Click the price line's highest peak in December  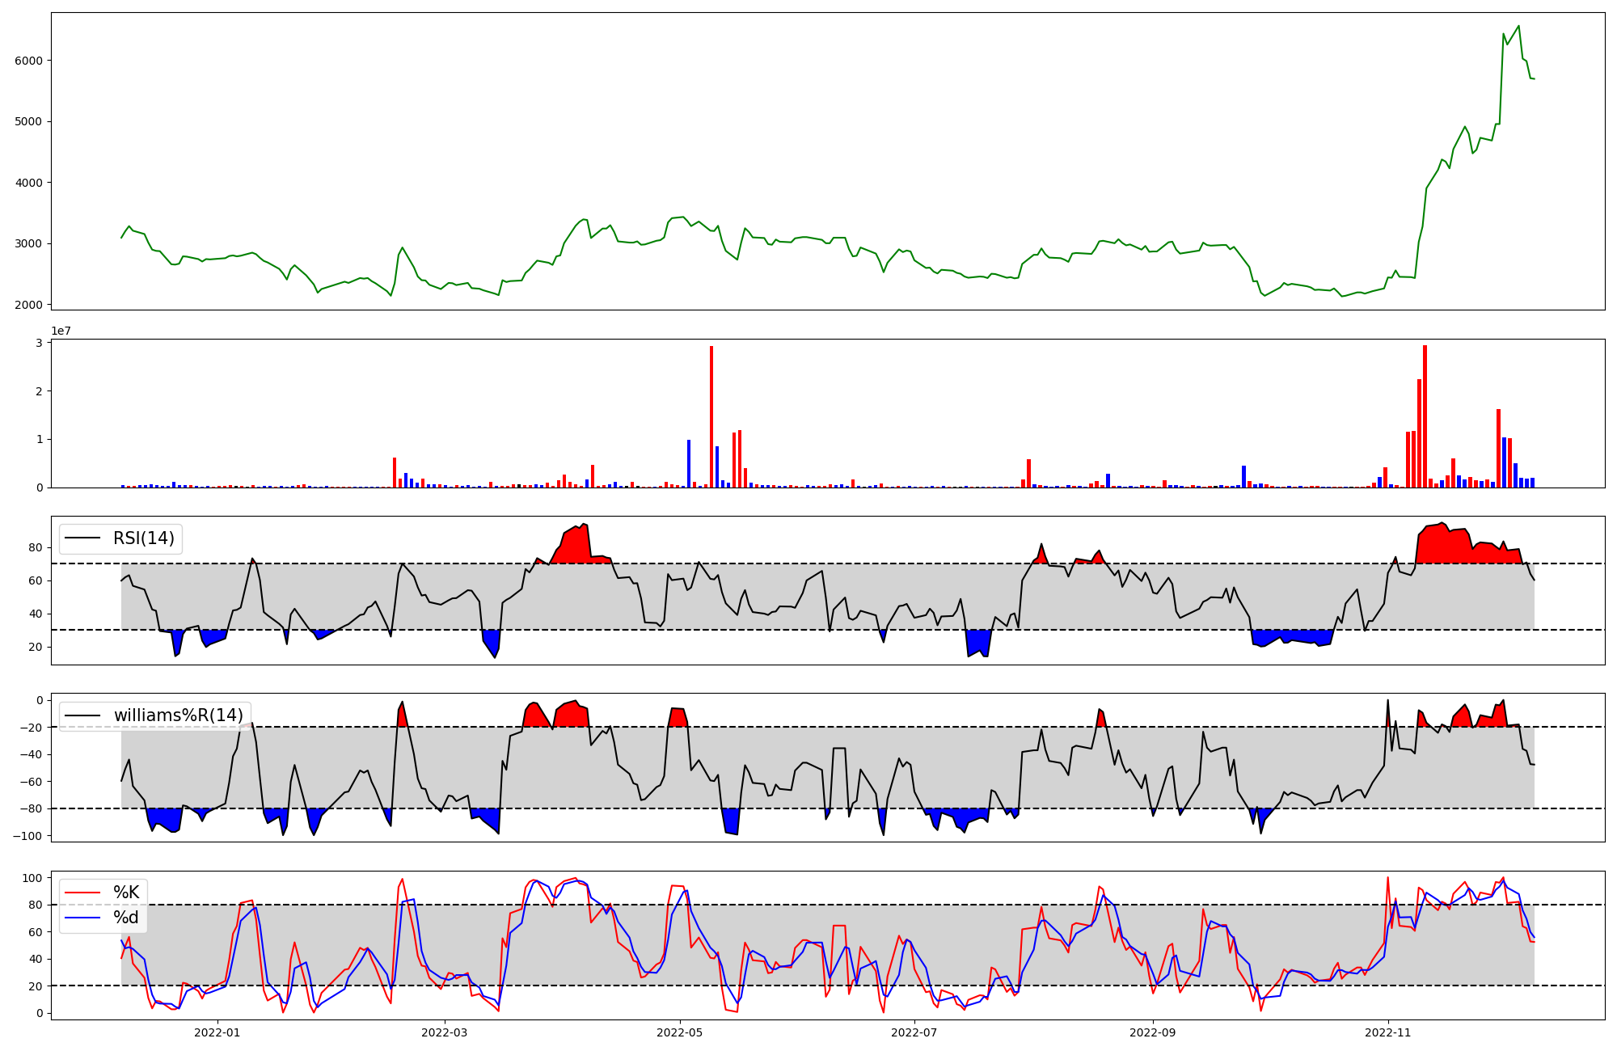click(x=1518, y=26)
